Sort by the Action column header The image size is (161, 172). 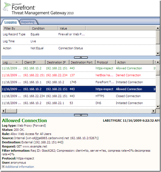pos(135,62)
